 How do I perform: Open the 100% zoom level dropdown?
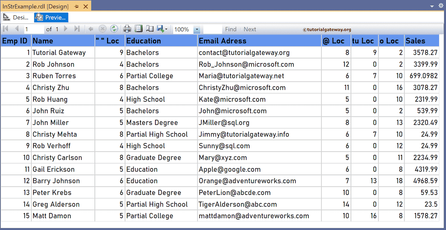(196, 29)
